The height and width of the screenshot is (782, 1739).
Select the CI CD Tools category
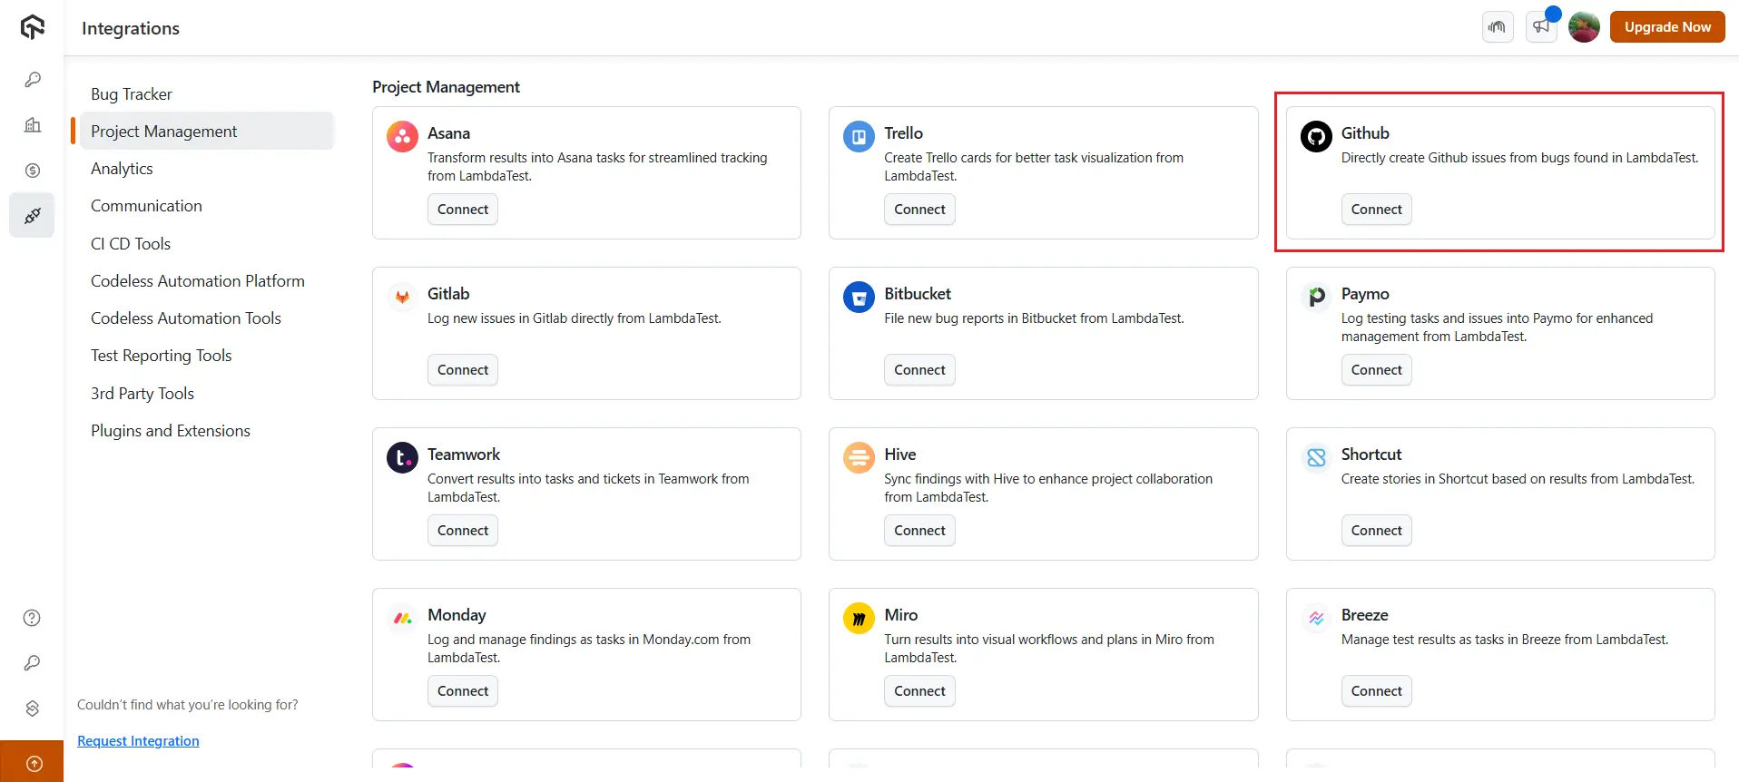click(131, 244)
